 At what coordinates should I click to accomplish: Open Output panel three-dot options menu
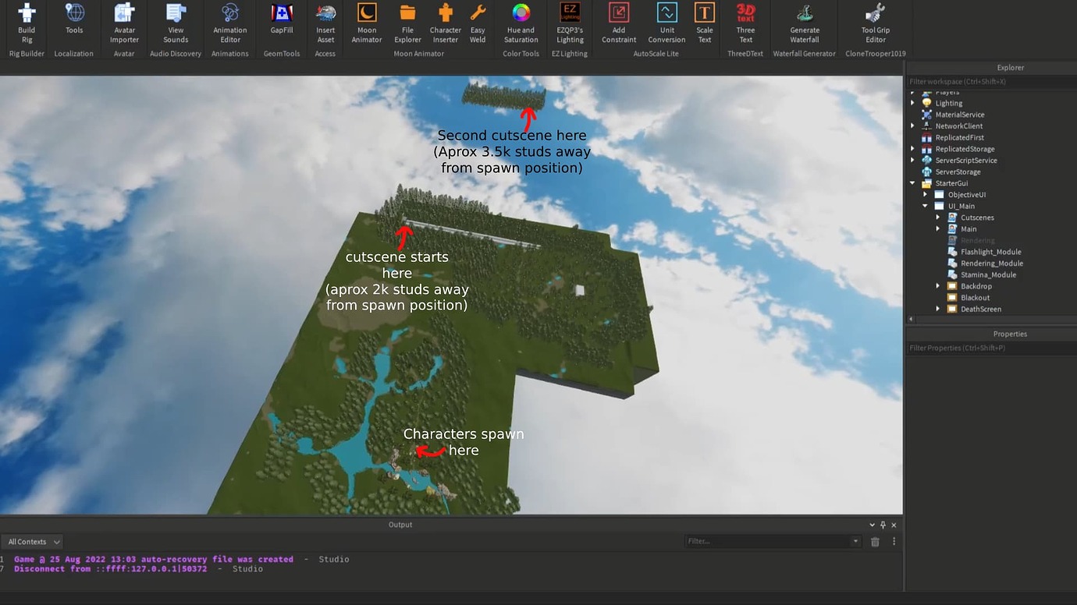point(894,541)
